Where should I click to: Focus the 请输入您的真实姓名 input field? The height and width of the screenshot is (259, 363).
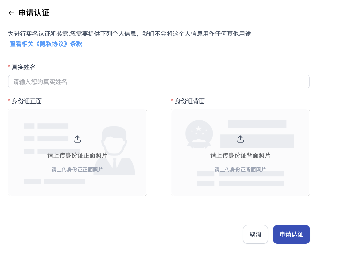(x=159, y=82)
